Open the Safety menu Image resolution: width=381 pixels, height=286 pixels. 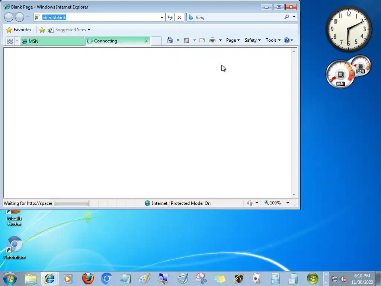pos(253,40)
